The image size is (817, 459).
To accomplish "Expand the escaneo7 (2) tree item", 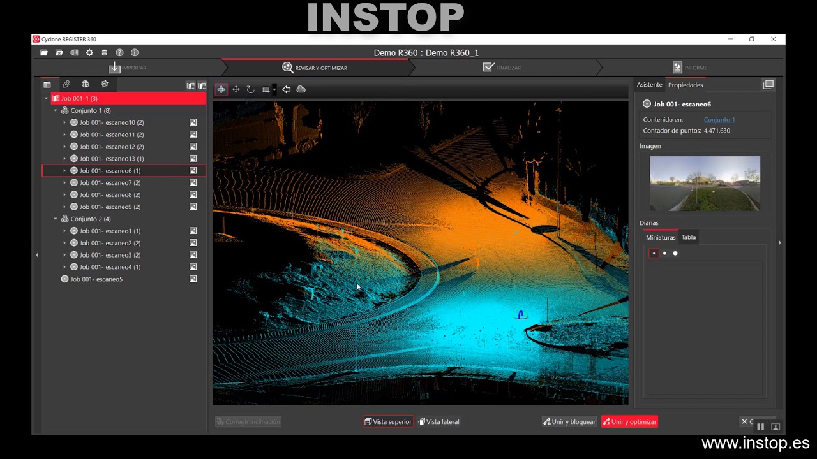I will pyautogui.click(x=64, y=183).
